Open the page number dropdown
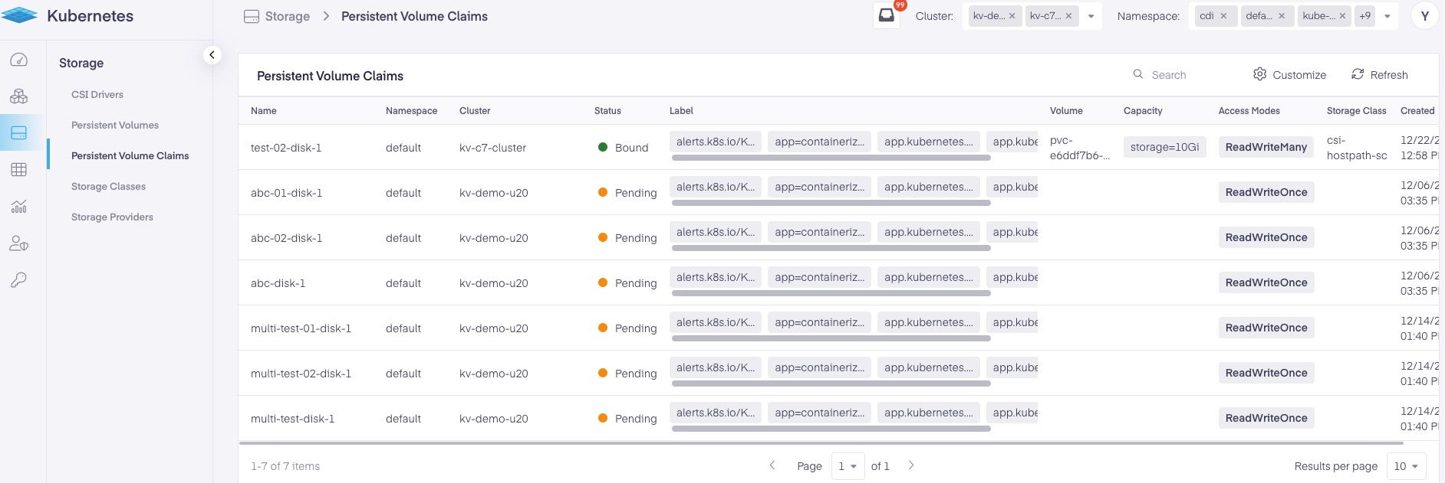Image resolution: width=1445 pixels, height=483 pixels. (x=848, y=466)
